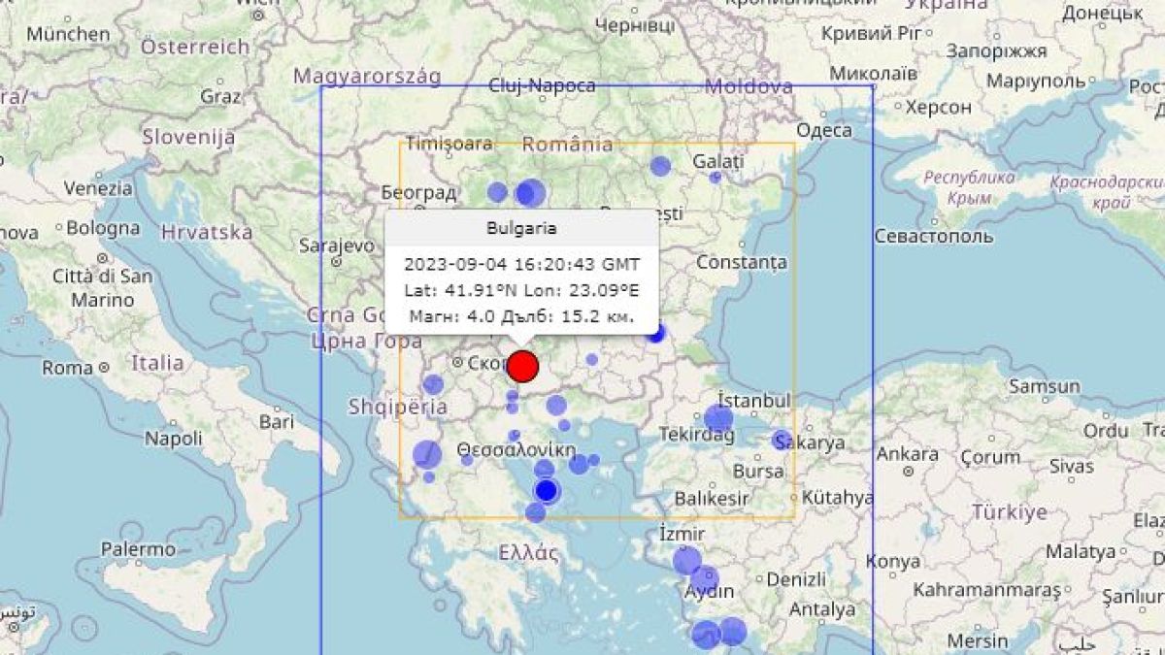
Task: Click the Napoli city label
Action: 174,439
